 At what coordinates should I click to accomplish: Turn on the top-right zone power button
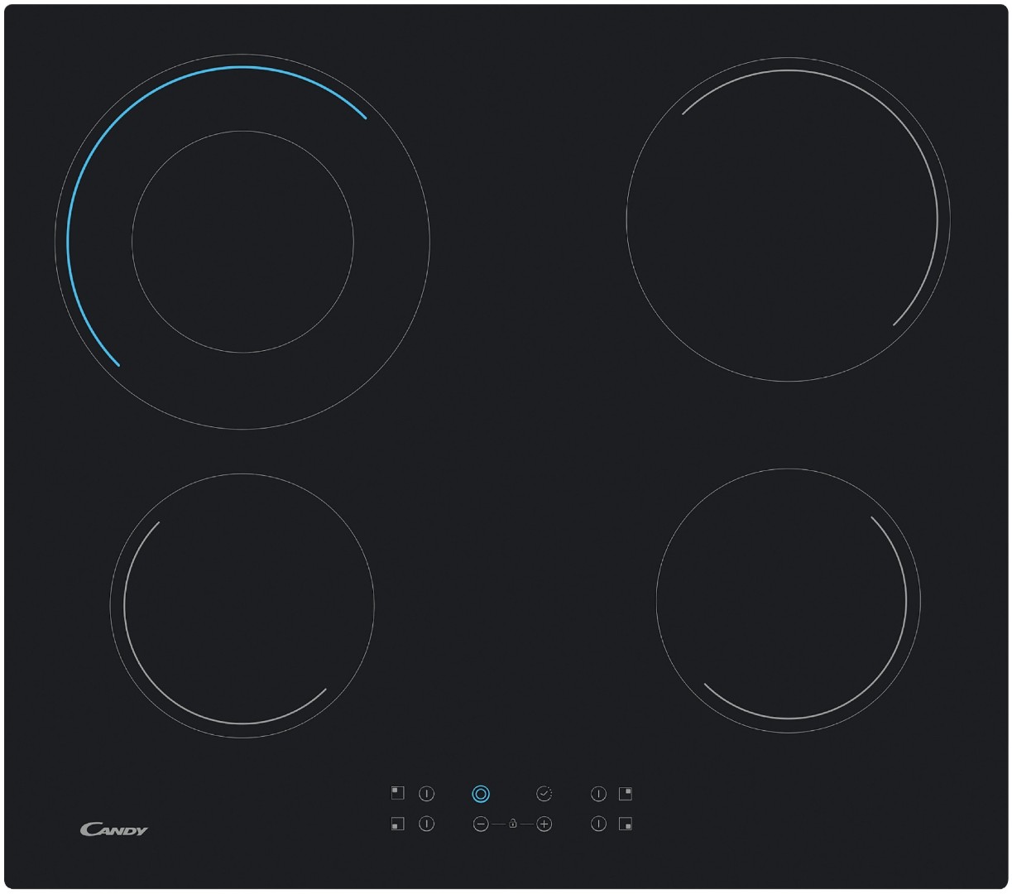(x=598, y=794)
